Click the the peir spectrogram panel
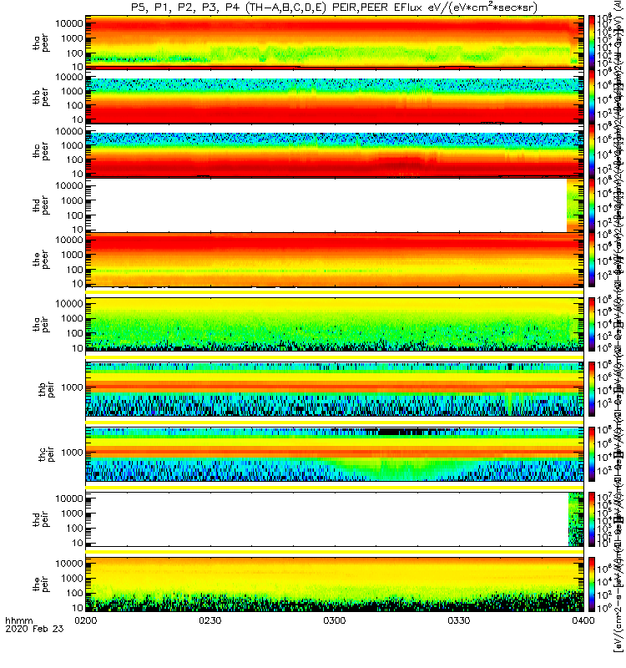This screenshot has width=626, height=668. [x=335, y=584]
